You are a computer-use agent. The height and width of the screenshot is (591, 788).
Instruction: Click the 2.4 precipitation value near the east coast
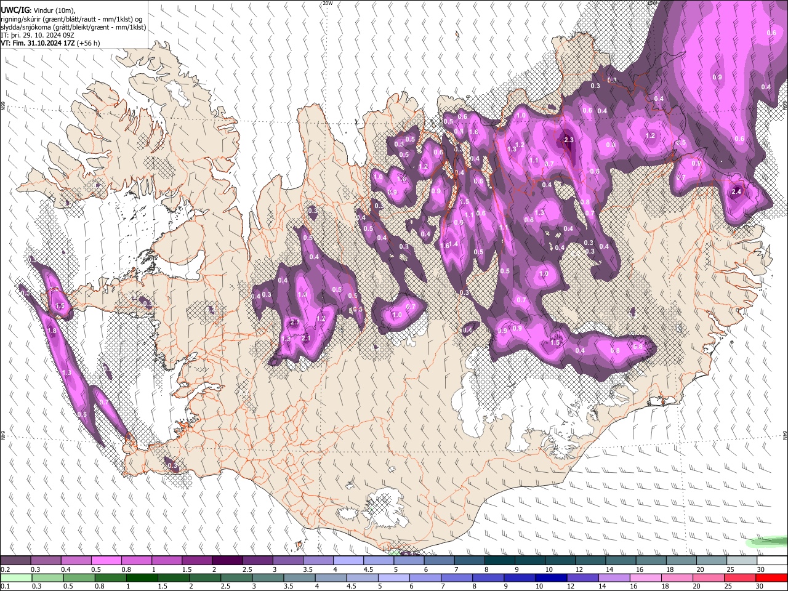[x=737, y=191]
